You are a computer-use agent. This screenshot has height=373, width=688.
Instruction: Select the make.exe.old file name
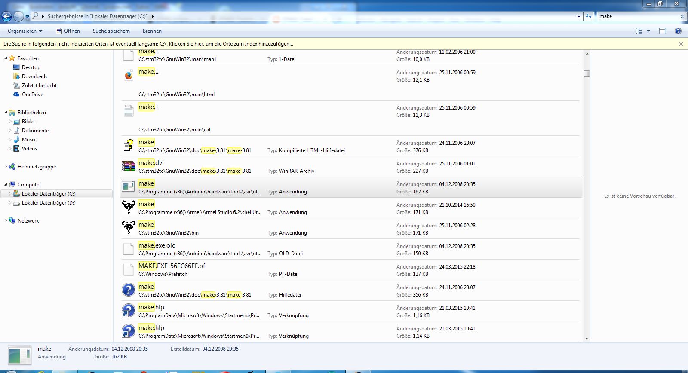(x=157, y=245)
